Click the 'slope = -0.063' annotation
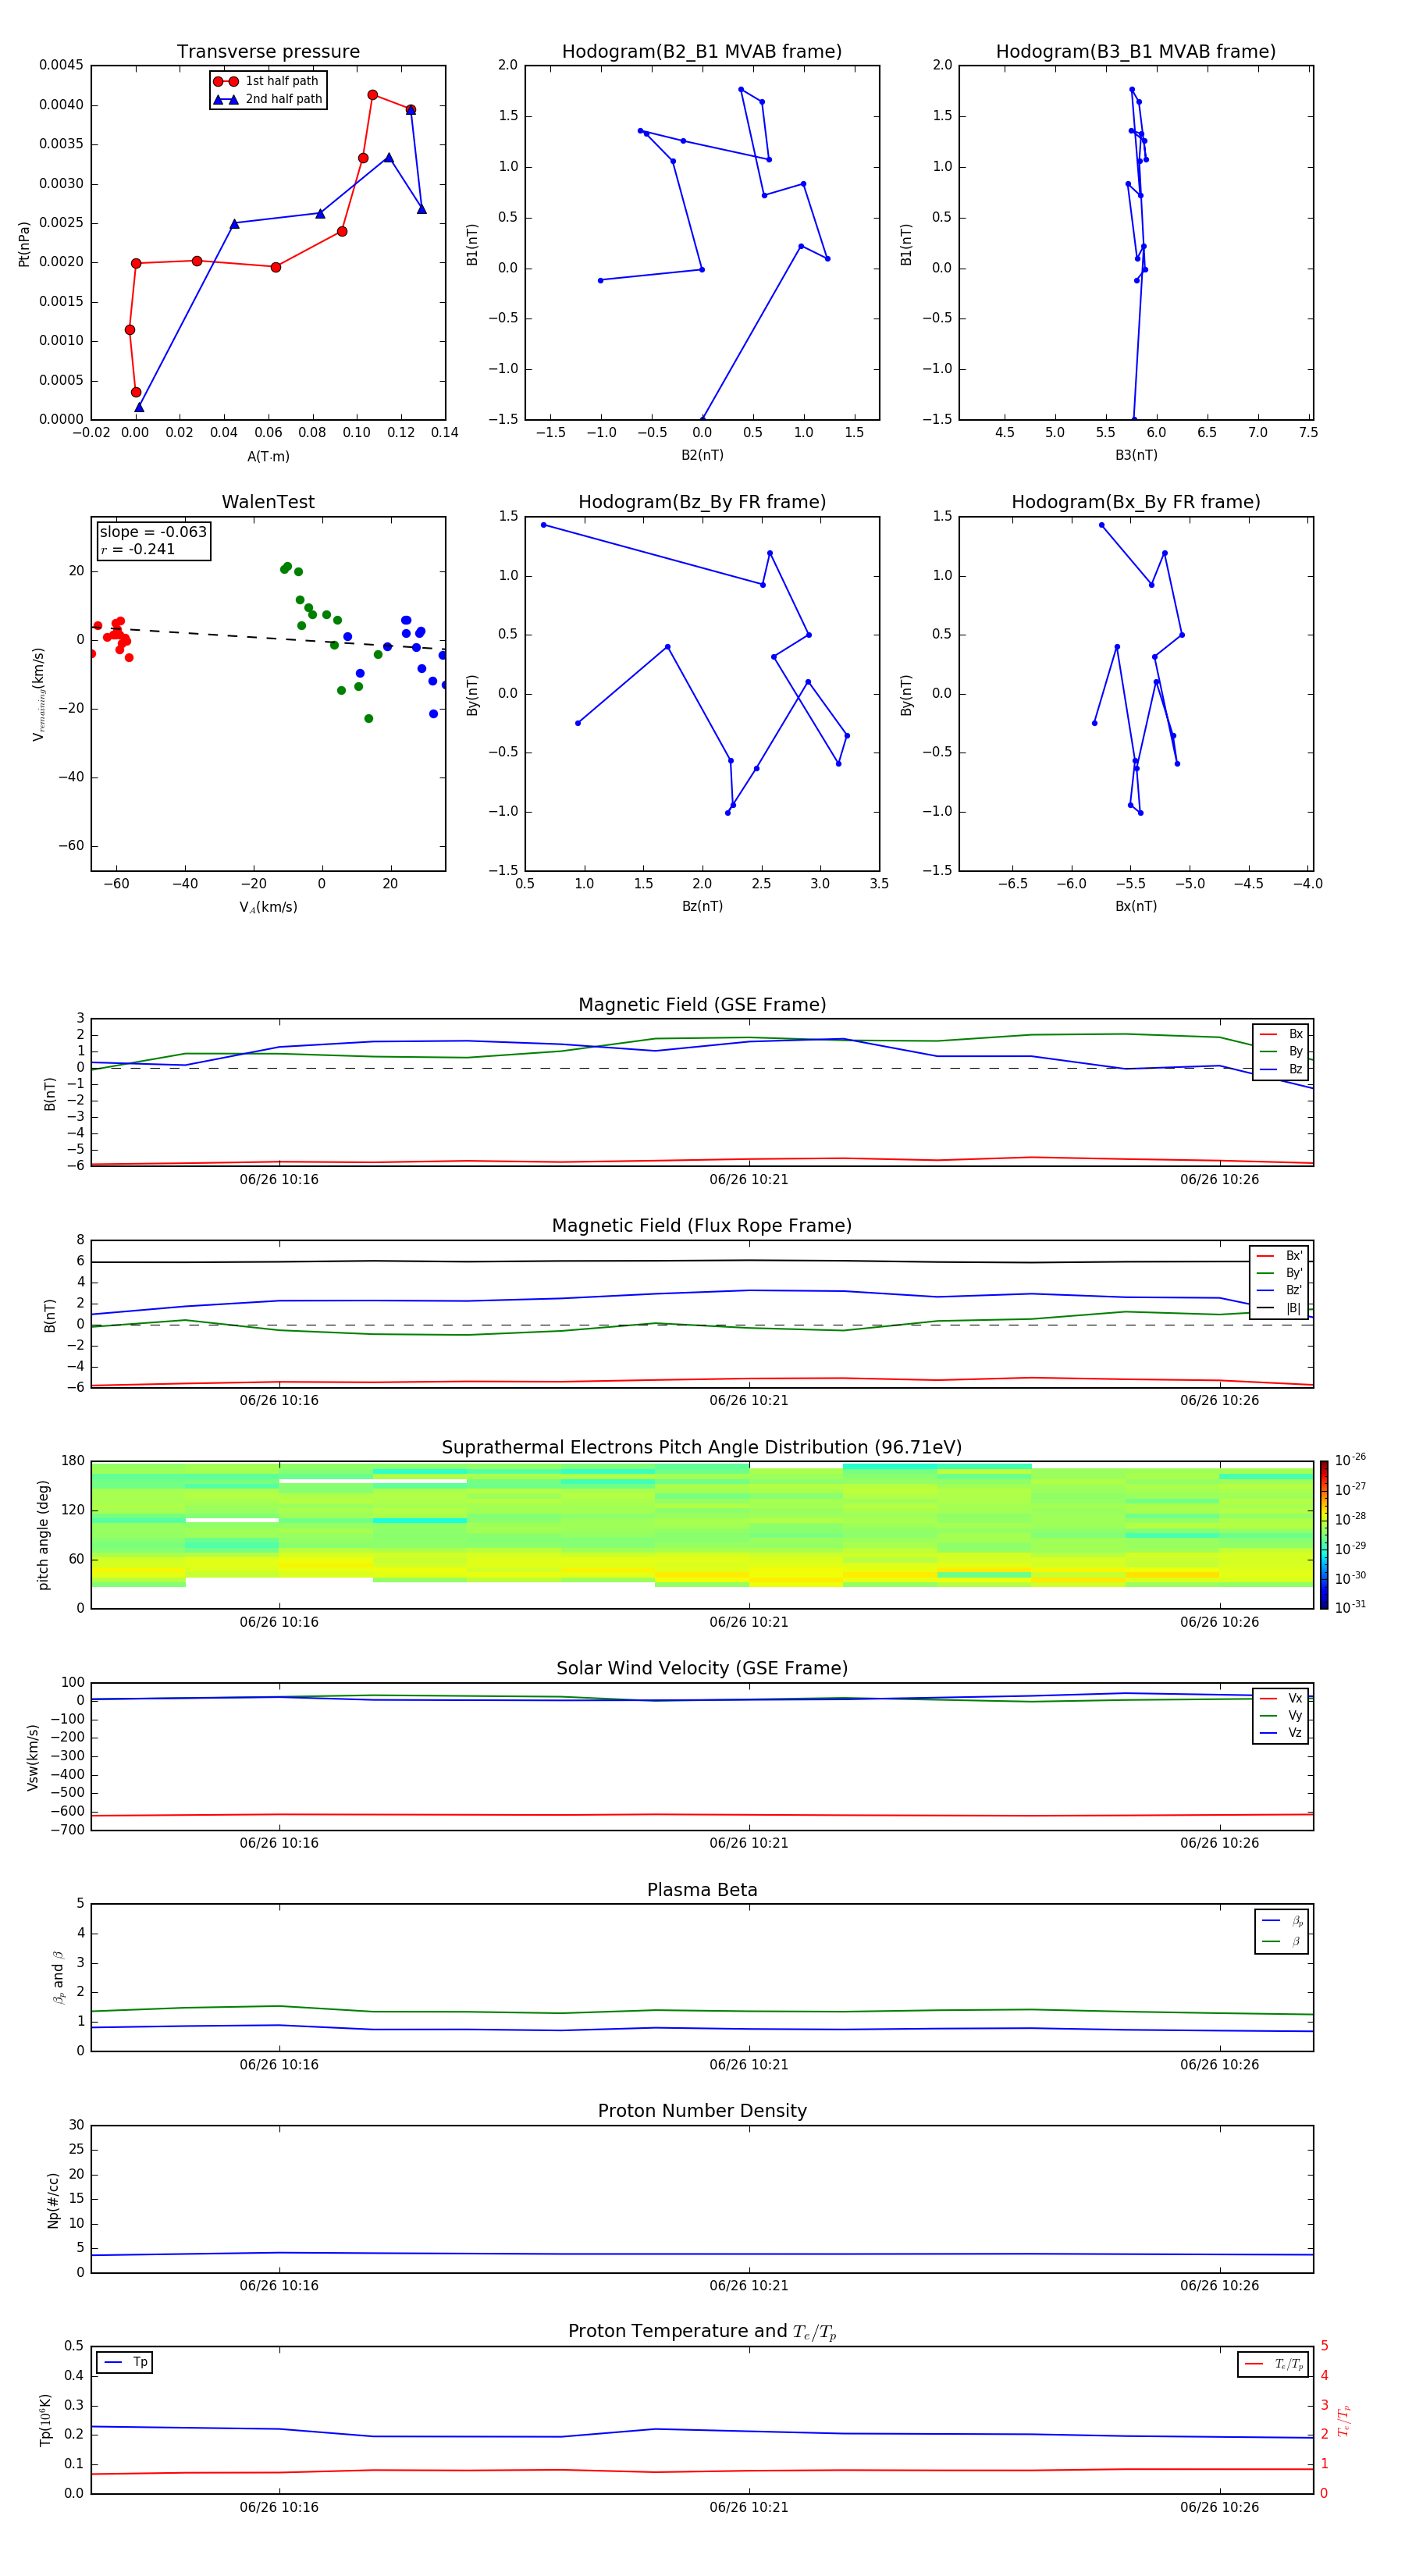This screenshot has height=2576, width=1405. click(x=153, y=532)
